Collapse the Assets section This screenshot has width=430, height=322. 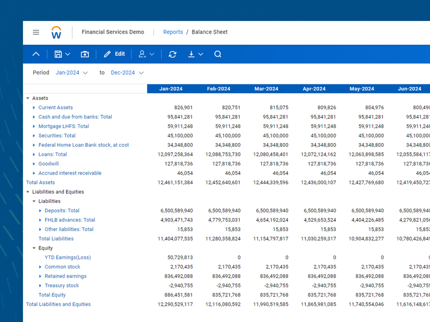click(28, 98)
